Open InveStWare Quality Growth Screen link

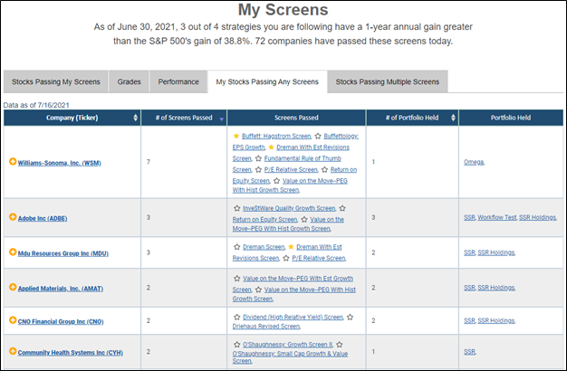[289, 208]
